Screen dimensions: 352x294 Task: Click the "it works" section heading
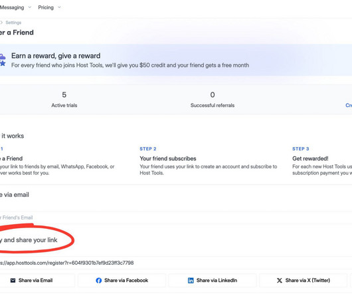(x=13, y=136)
